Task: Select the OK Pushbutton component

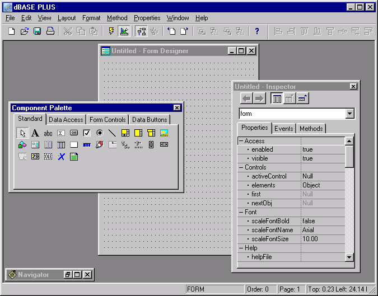Action: coord(74,133)
